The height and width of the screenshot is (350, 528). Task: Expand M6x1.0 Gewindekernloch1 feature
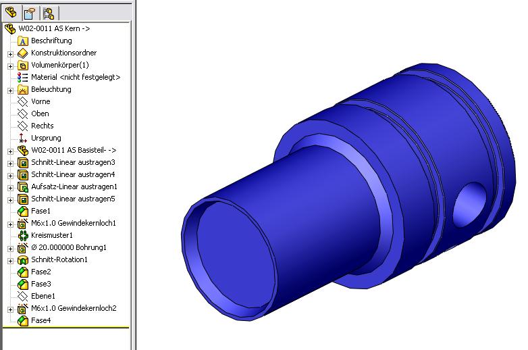pos(10,224)
